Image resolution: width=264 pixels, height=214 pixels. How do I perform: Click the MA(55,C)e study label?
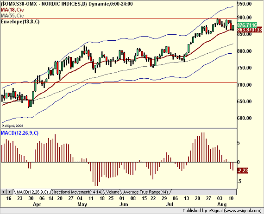13,16
